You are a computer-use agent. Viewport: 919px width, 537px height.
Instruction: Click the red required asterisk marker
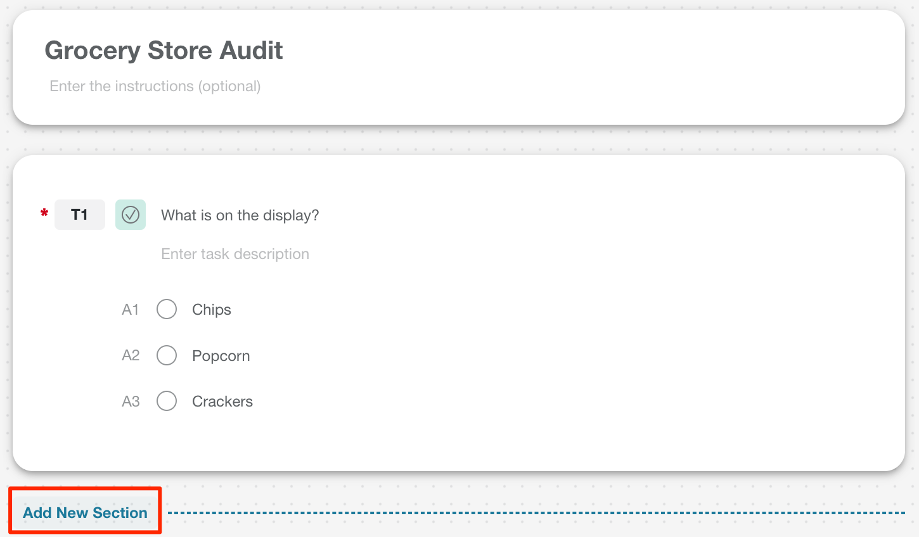(x=44, y=213)
